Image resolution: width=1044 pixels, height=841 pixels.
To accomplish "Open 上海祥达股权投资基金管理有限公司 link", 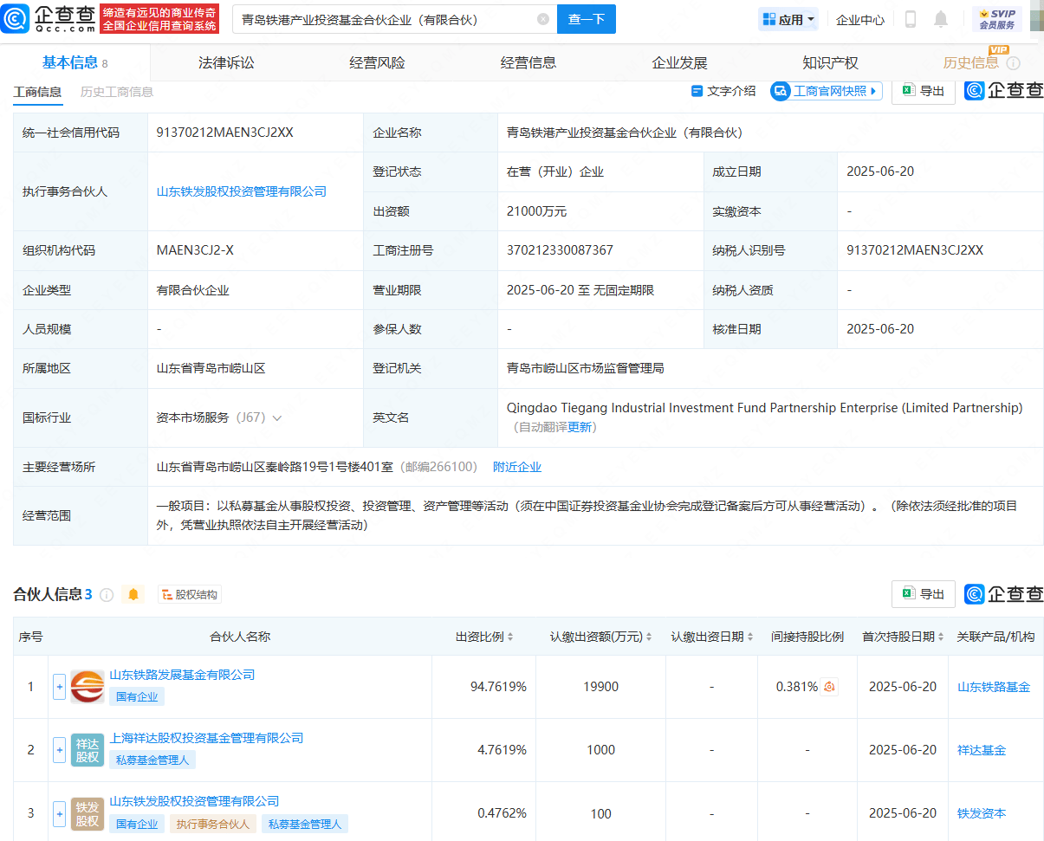I will (x=206, y=738).
